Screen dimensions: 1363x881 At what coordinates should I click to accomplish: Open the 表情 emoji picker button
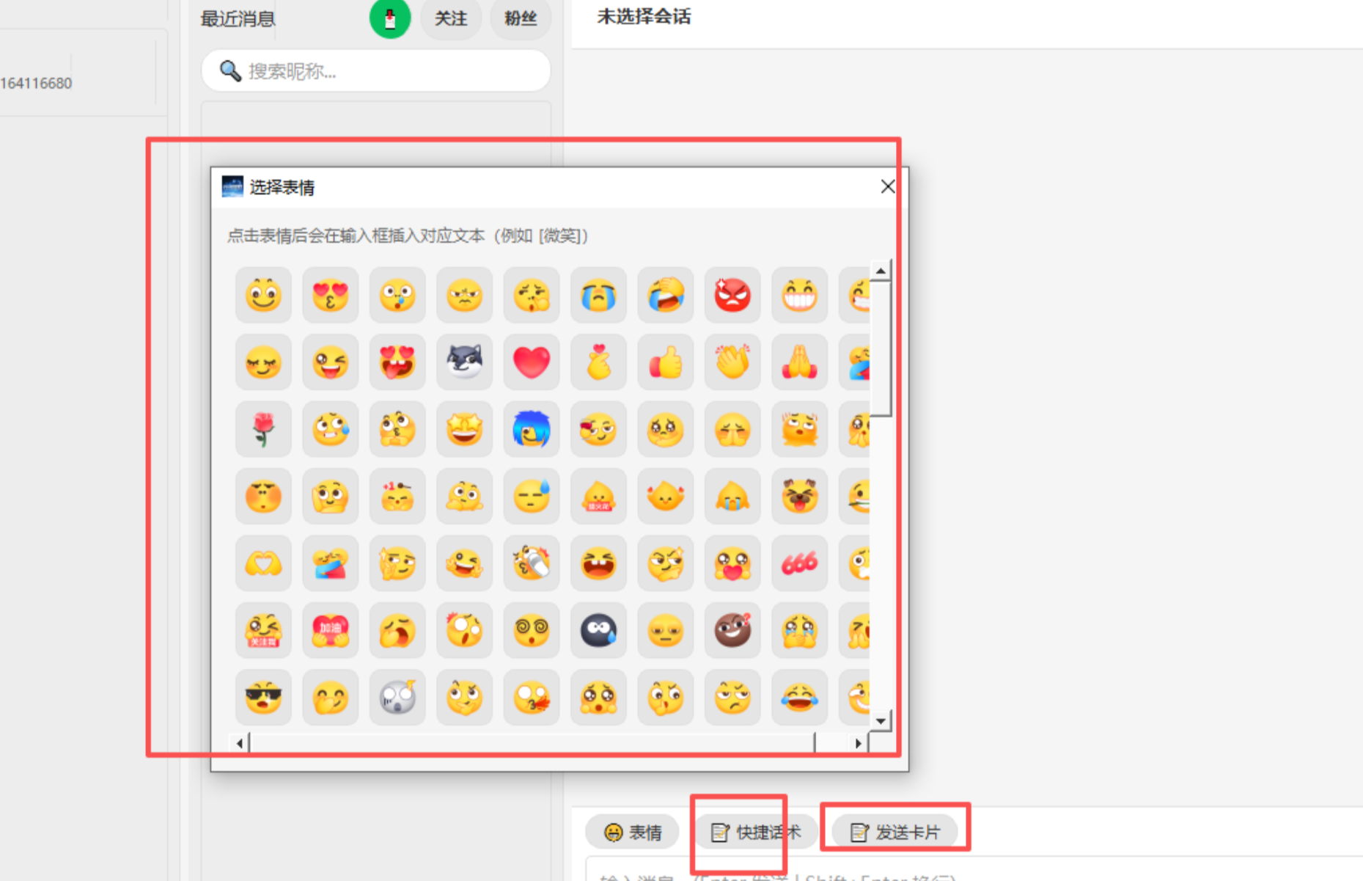point(633,832)
